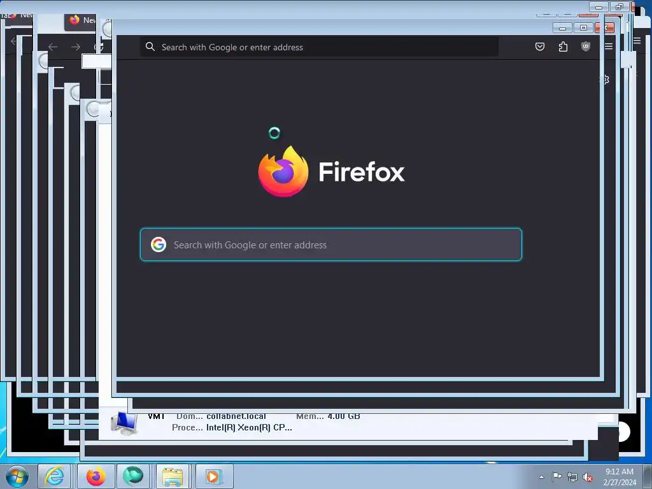Image resolution: width=652 pixels, height=489 pixels.
Task: Open the uBlock Origin shield icon
Action: [x=586, y=46]
